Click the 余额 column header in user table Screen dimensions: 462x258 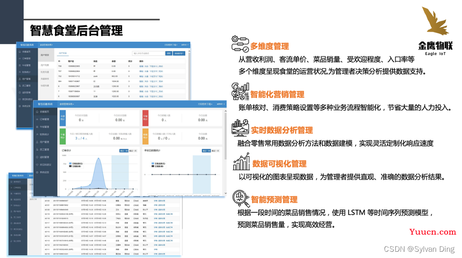point(114,61)
